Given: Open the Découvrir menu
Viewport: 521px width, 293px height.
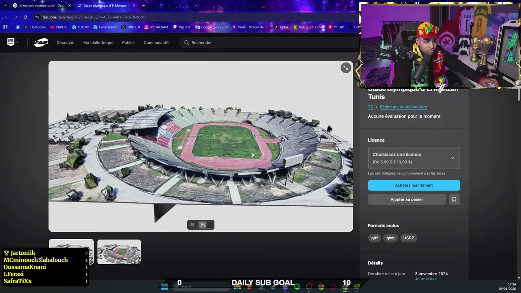Looking at the screenshot, I should click(x=66, y=42).
